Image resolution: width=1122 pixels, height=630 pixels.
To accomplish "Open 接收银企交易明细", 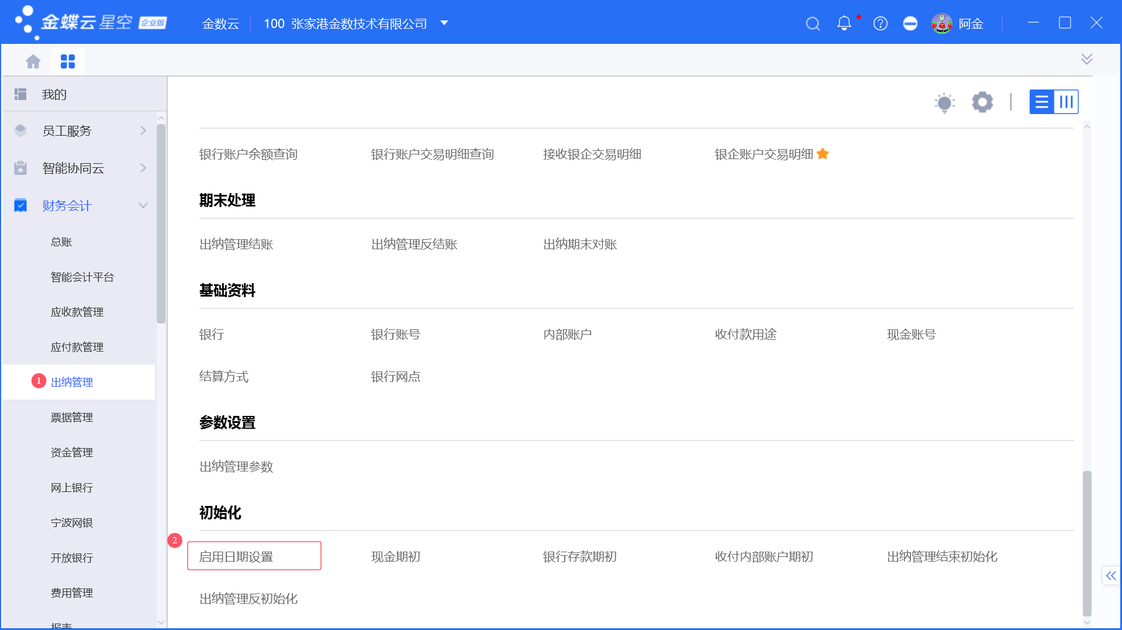I will [592, 154].
